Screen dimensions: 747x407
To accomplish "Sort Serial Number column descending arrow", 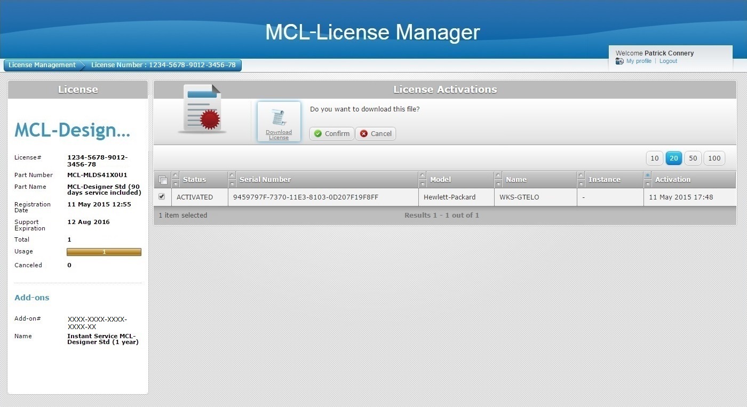I will [x=232, y=184].
